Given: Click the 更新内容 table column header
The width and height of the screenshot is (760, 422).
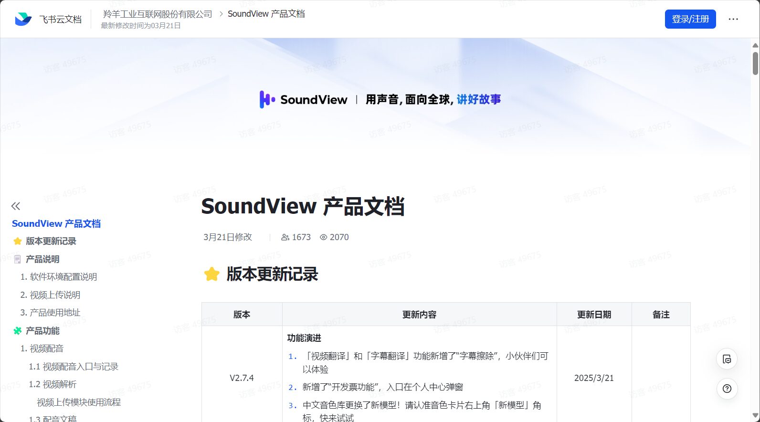Looking at the screenshot, I should [419, 315].
